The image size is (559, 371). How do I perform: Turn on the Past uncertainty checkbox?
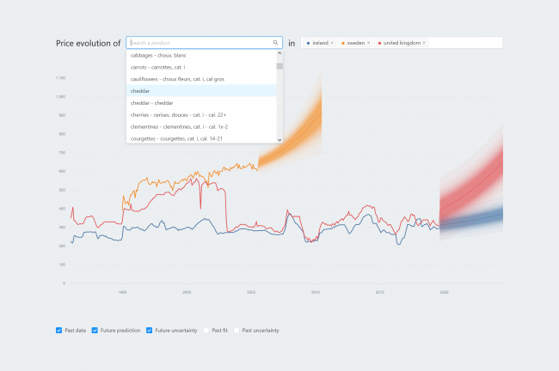[237, 330]
